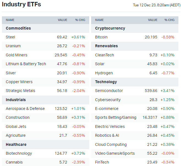
Task: Select the Cybersecurity ETF
Action: click(108, 100)
